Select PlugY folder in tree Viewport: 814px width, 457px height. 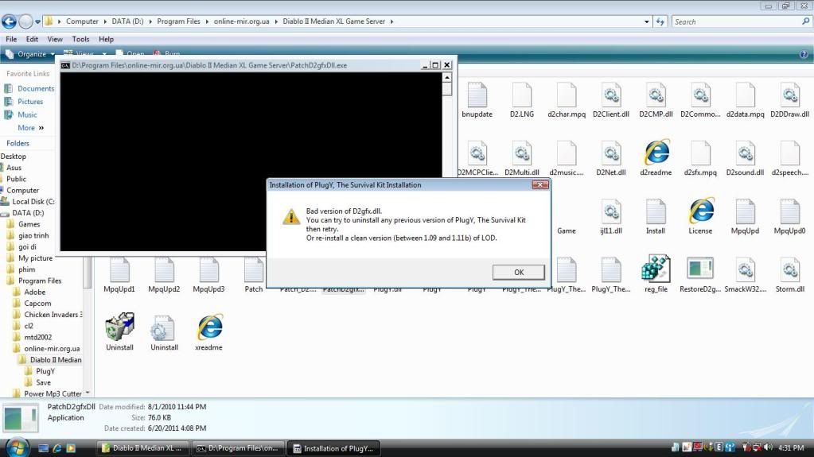coord(45,371)
